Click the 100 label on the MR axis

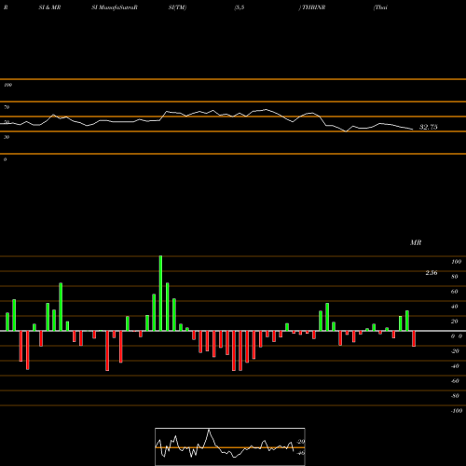(x=456, y=262)
